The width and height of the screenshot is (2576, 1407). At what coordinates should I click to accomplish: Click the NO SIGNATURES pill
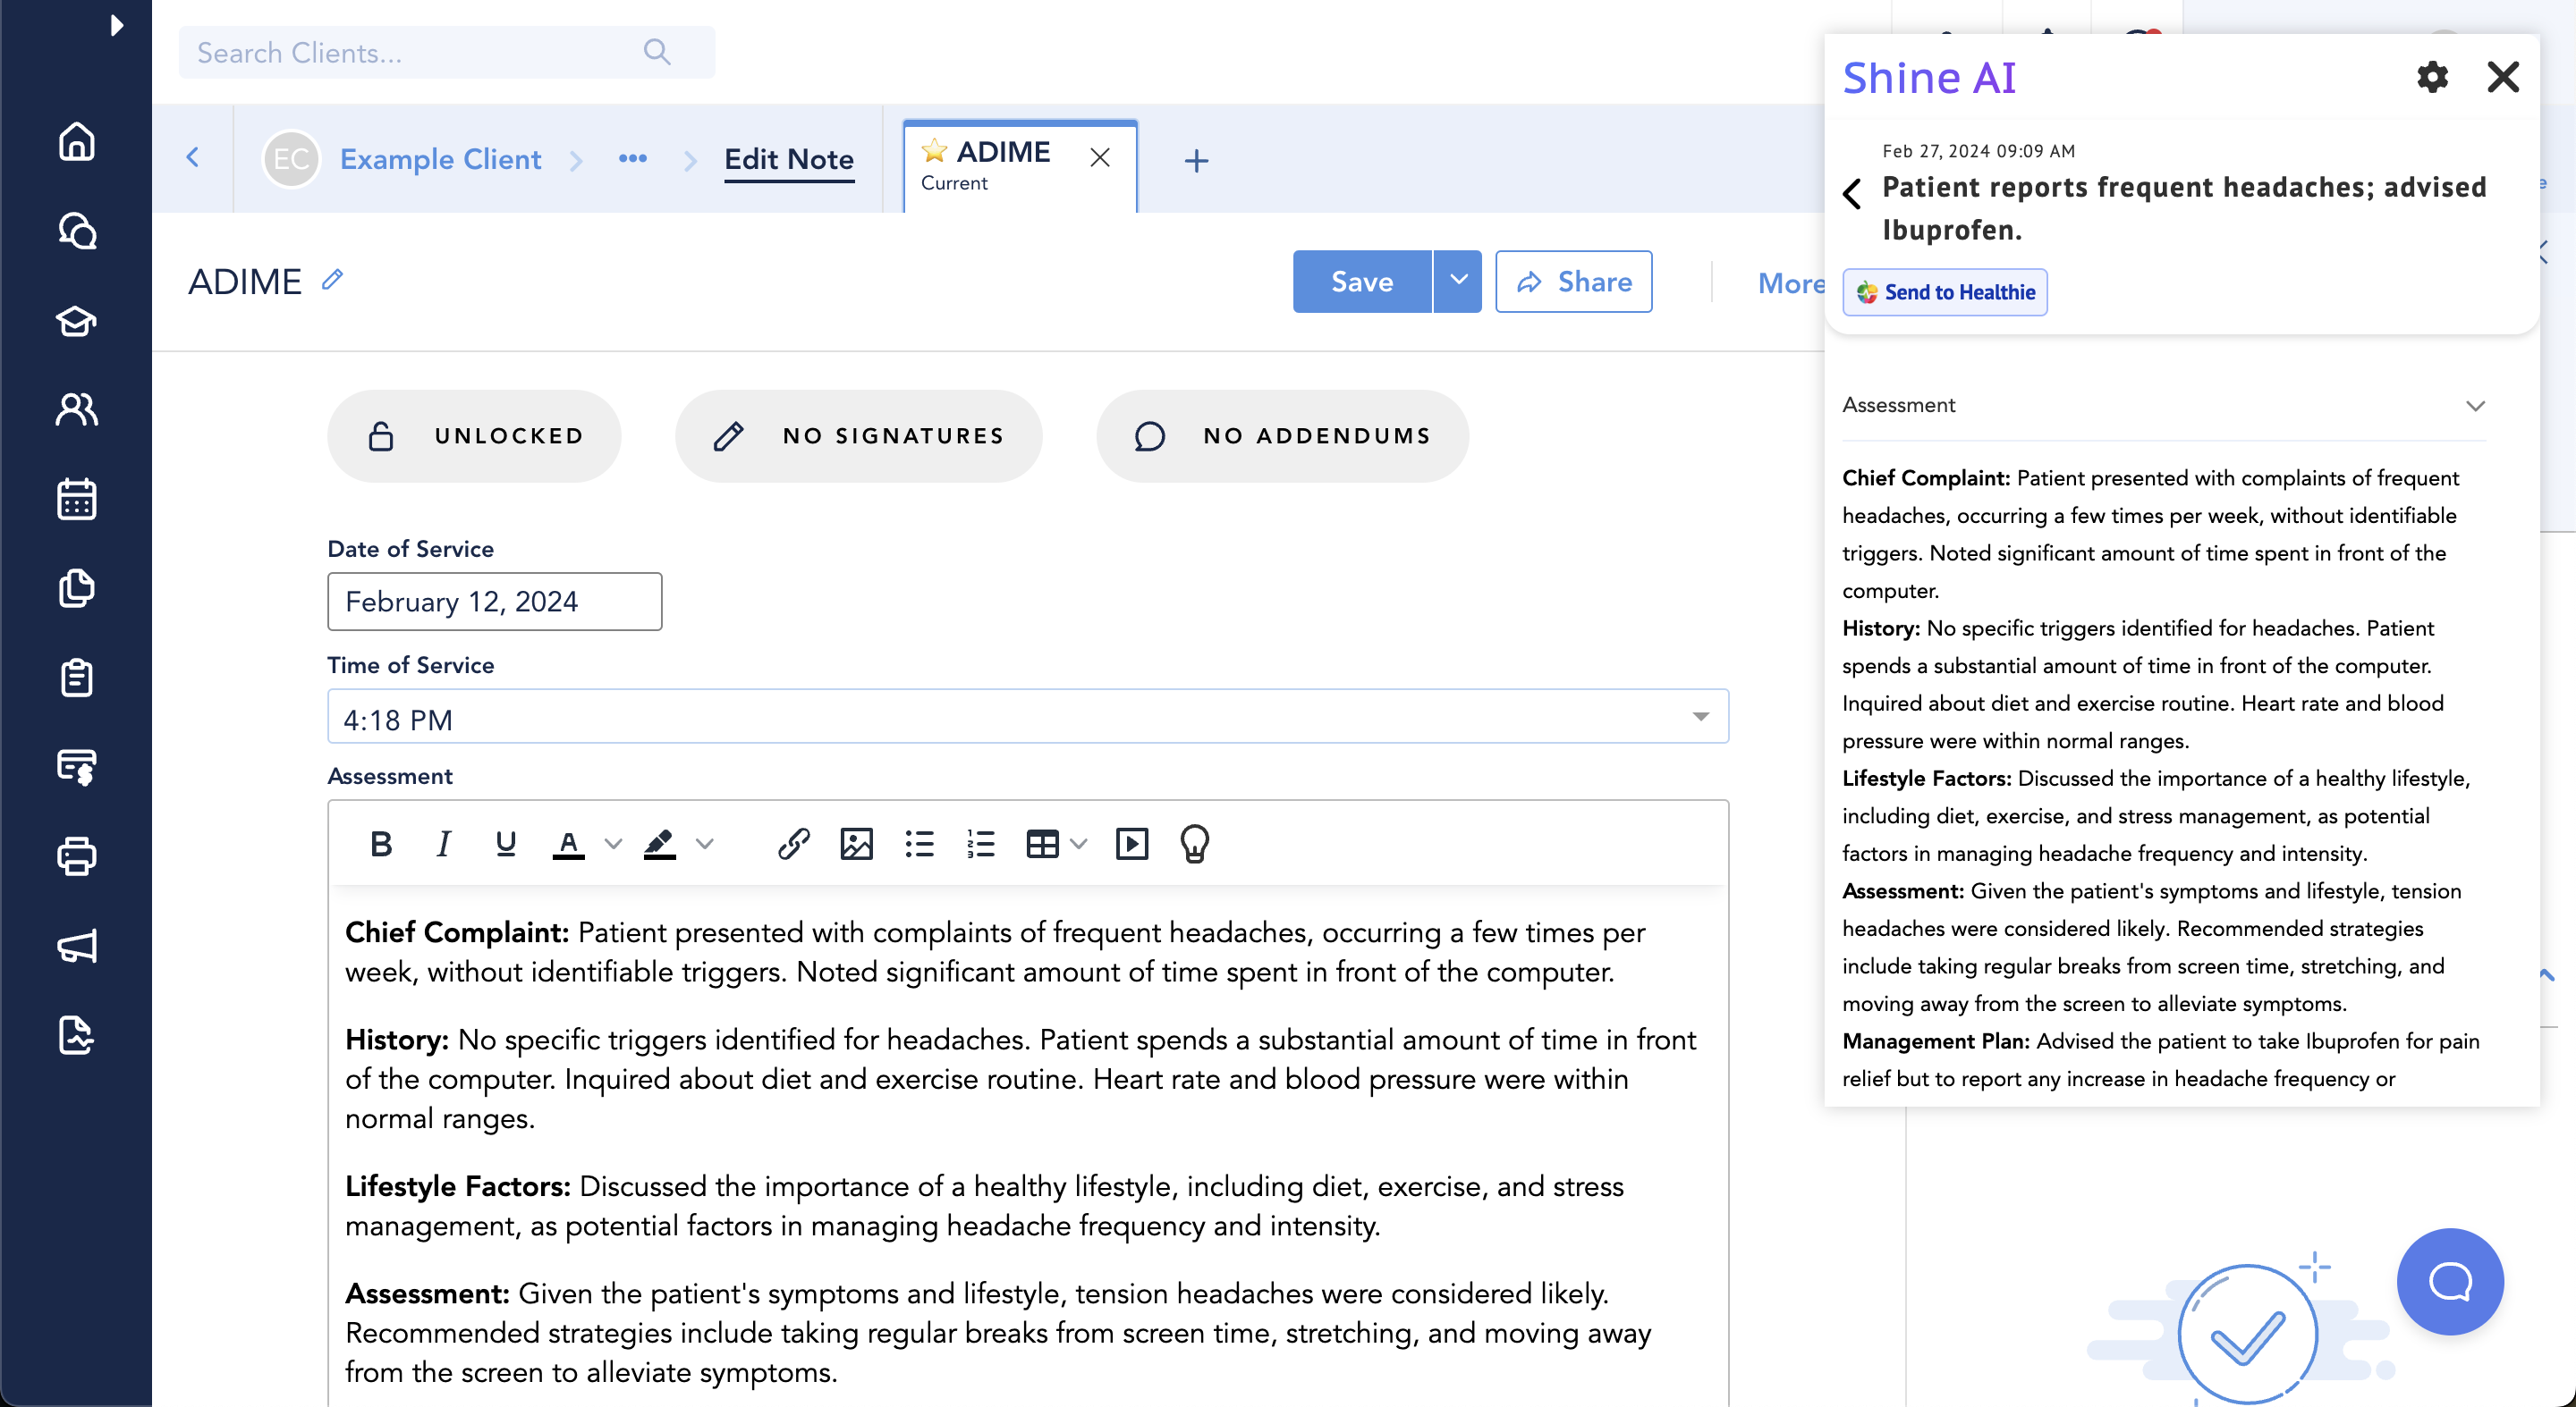[858, 435]
